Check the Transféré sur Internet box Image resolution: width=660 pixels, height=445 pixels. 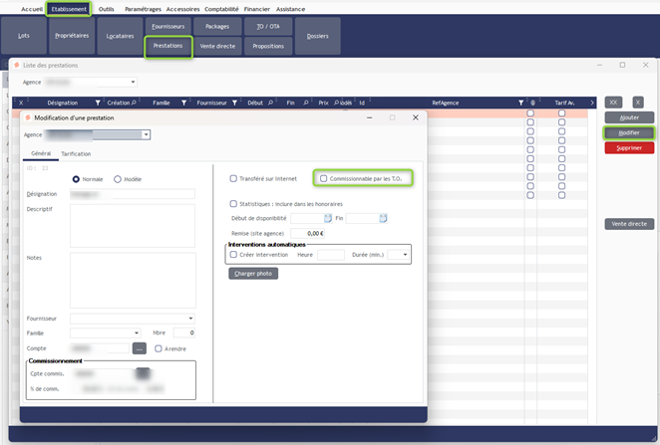[x=233, y=179]
